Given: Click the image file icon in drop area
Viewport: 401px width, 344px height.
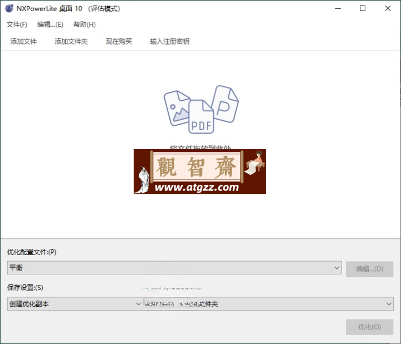Looking at the screenshot, I should click(x=177, y=108).
